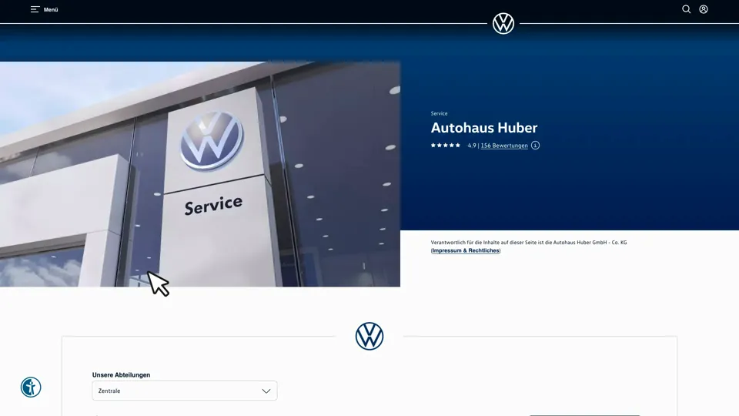Click the 4.9 rating value

pos(471,146)
